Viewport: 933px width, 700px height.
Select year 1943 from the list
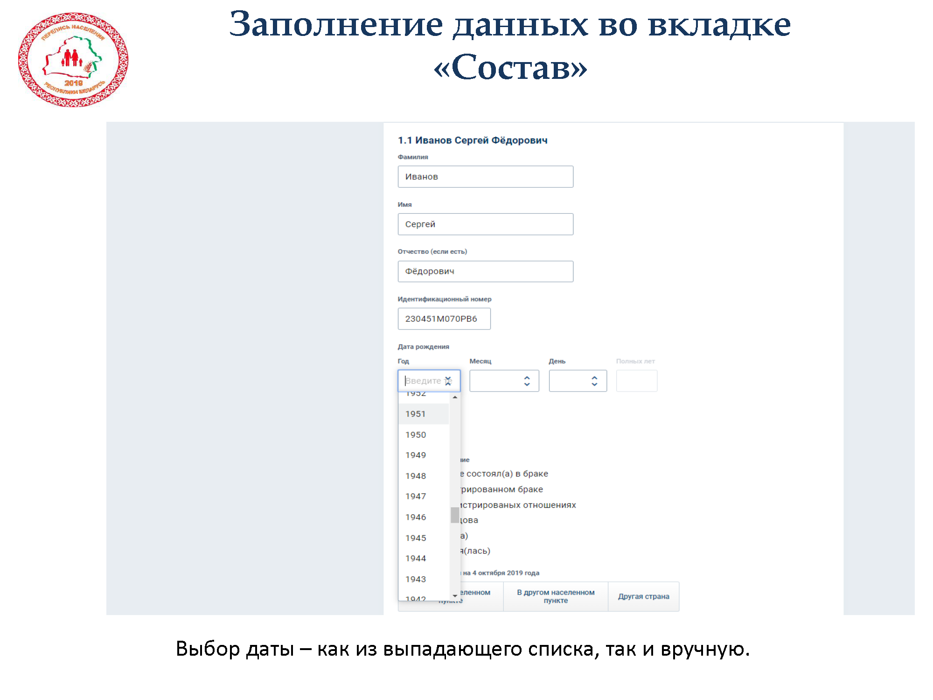(424, 579)
